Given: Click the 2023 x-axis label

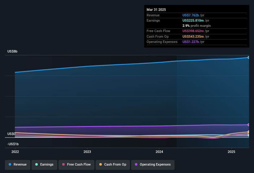Looking at the screenshot, I should [x=87, y=152].
